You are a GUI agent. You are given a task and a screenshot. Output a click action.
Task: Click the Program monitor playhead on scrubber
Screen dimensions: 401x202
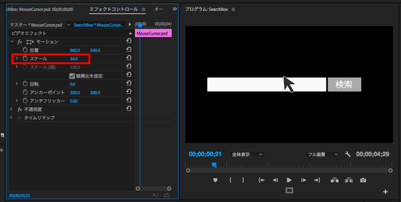(214, 165)
